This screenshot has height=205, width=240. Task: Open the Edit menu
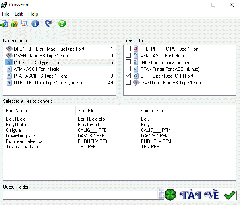[x=19, y=14]
